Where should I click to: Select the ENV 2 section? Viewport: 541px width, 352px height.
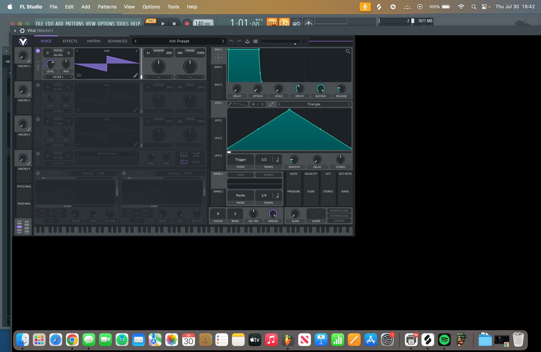pos(218,67)
